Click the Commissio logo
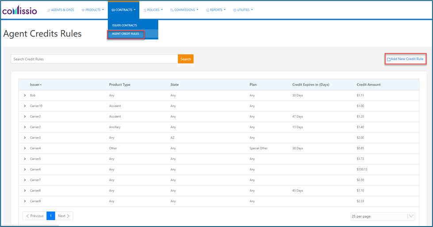The height and width of the screenshot is (227, 433). (20, 10)
